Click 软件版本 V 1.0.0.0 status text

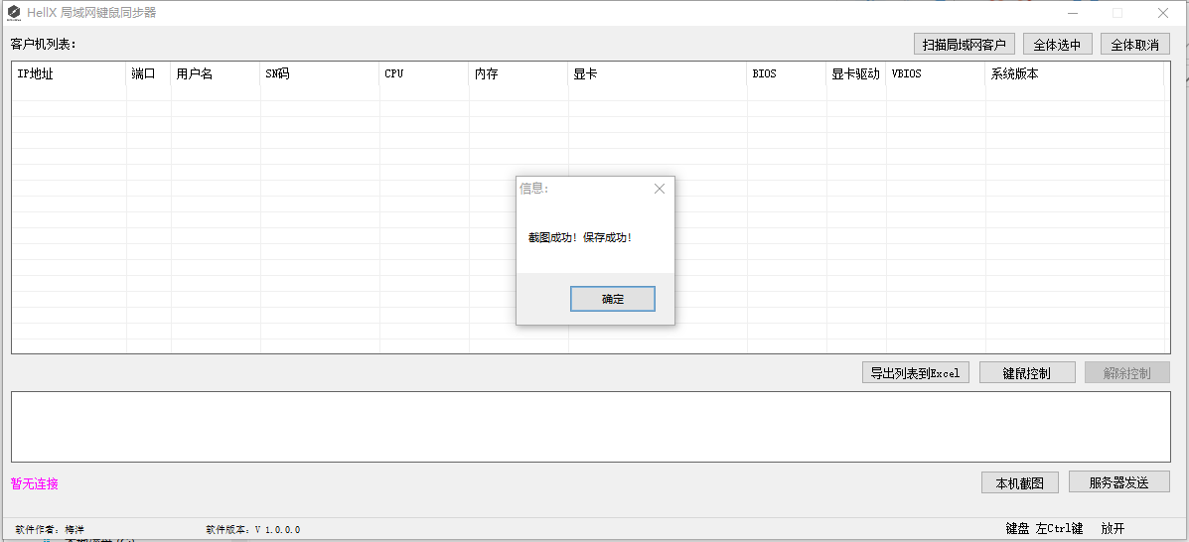pos(252,530)
